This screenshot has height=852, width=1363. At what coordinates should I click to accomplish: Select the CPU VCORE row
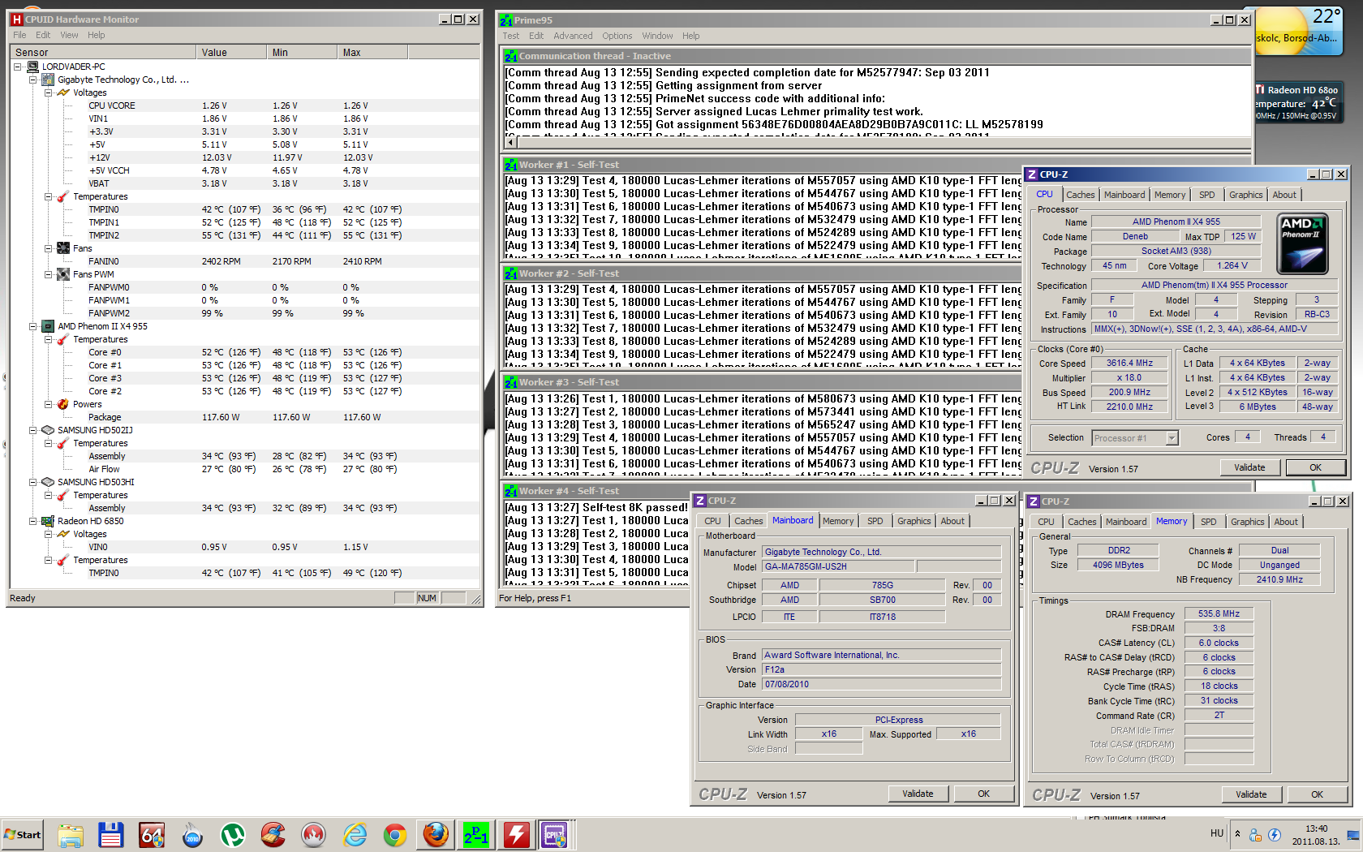click(243, 105)
